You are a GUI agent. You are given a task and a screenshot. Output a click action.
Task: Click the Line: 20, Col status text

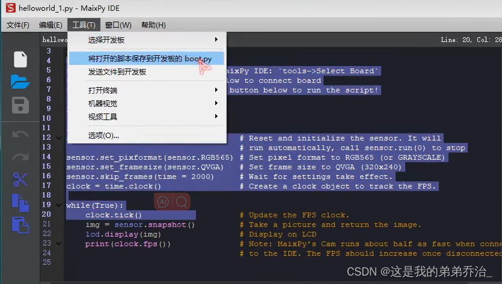point(471,40)
